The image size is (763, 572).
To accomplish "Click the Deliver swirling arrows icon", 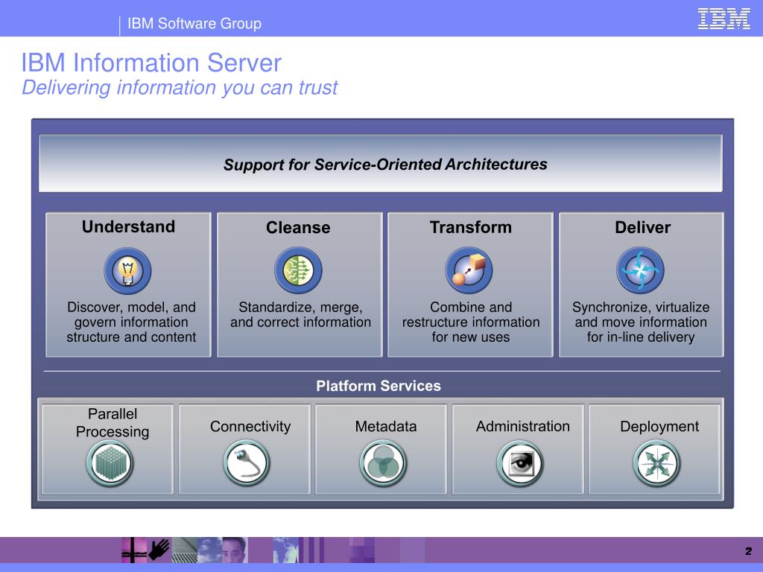I will [x=640, y=270].
